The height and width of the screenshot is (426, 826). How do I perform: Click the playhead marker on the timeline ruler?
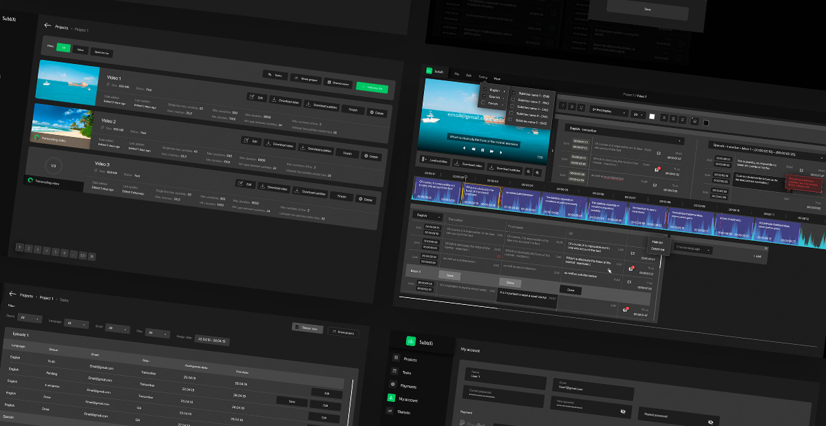pyautogui.click(x=466, y=177)
